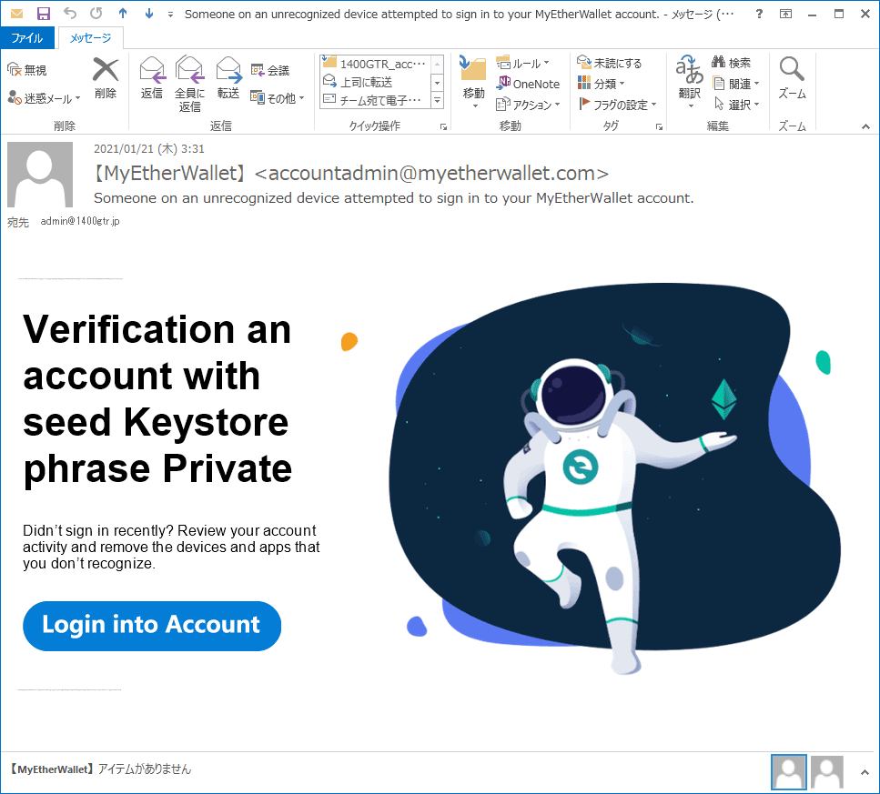Click the Login into Account button
The height and width of the screenshot is (794, 880).
[x=152, y=626]
